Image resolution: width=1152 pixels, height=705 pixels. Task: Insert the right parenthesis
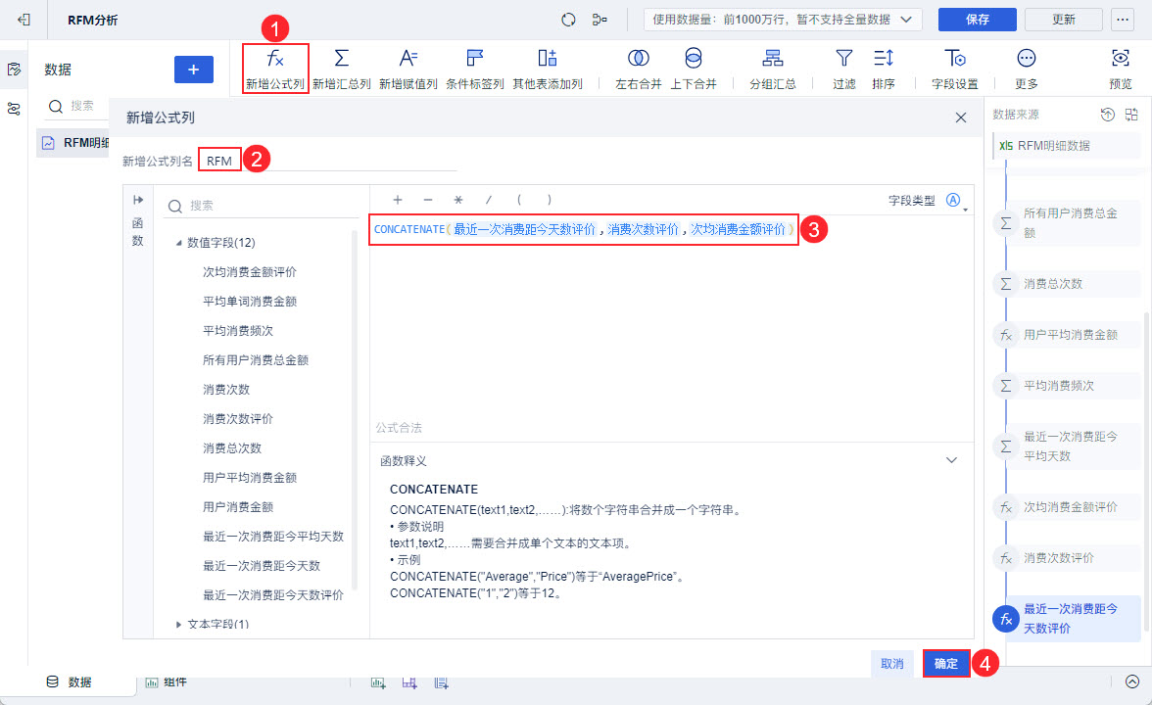click(x=550, y=200)
